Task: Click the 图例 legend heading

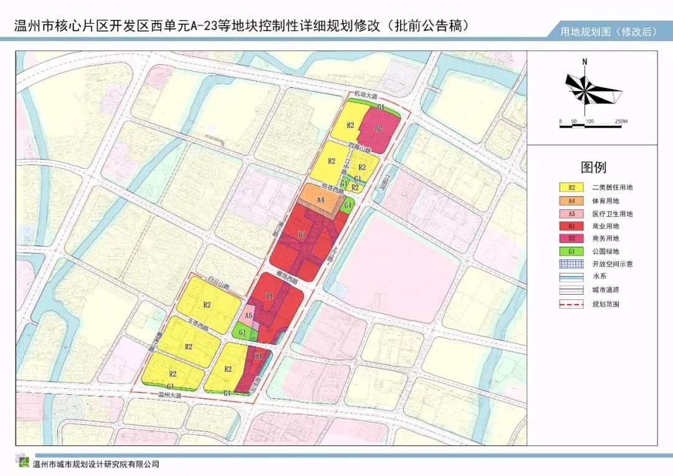Action: (x=593, y=167)
